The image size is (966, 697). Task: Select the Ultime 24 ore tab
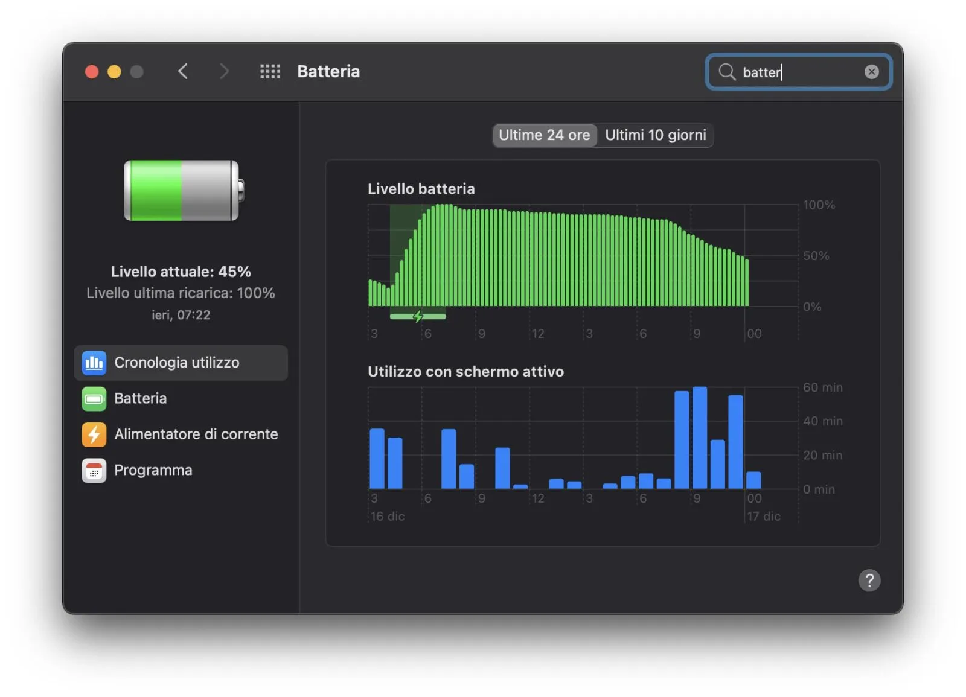(x=543, y=135)
